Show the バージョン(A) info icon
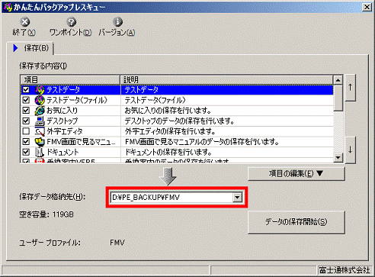The height and width of the screenshot is (277, 375). 117,22
